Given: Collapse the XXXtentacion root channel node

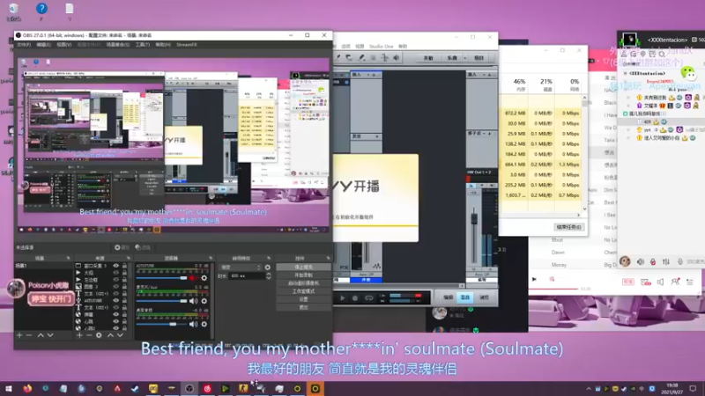Looking at the screenshot, I should coord(625,73).
